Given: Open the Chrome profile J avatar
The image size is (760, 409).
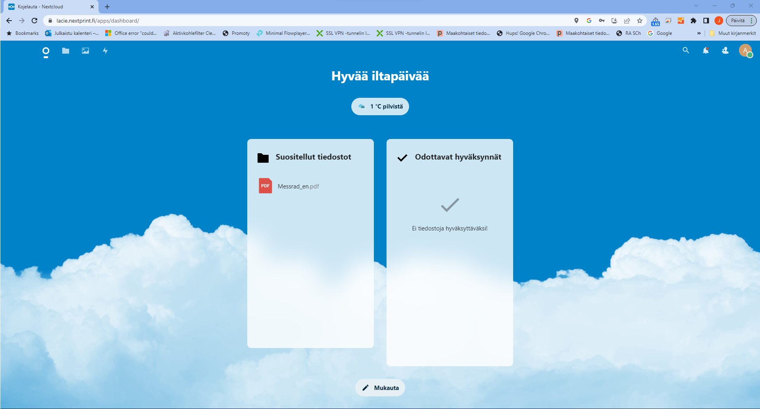Looking at the screenshot, I should (719, 21).
